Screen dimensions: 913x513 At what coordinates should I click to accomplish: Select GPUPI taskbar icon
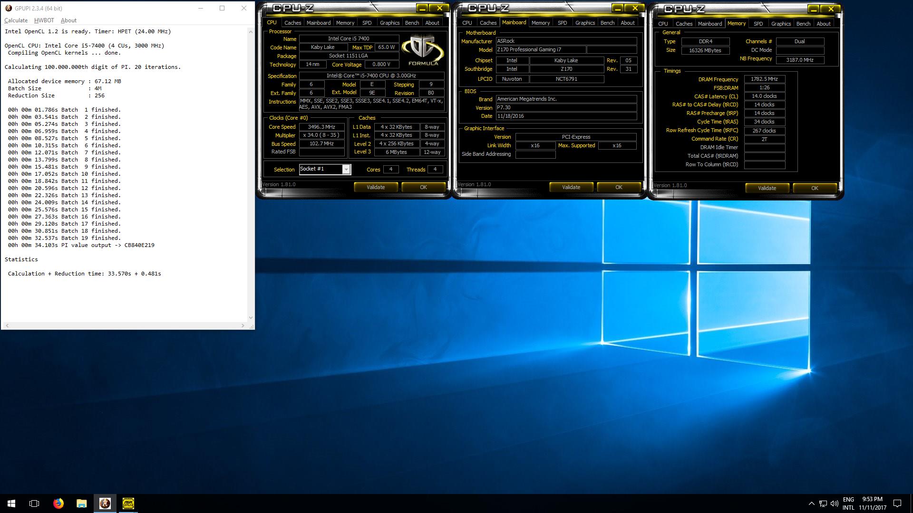[x=105, y=503]
